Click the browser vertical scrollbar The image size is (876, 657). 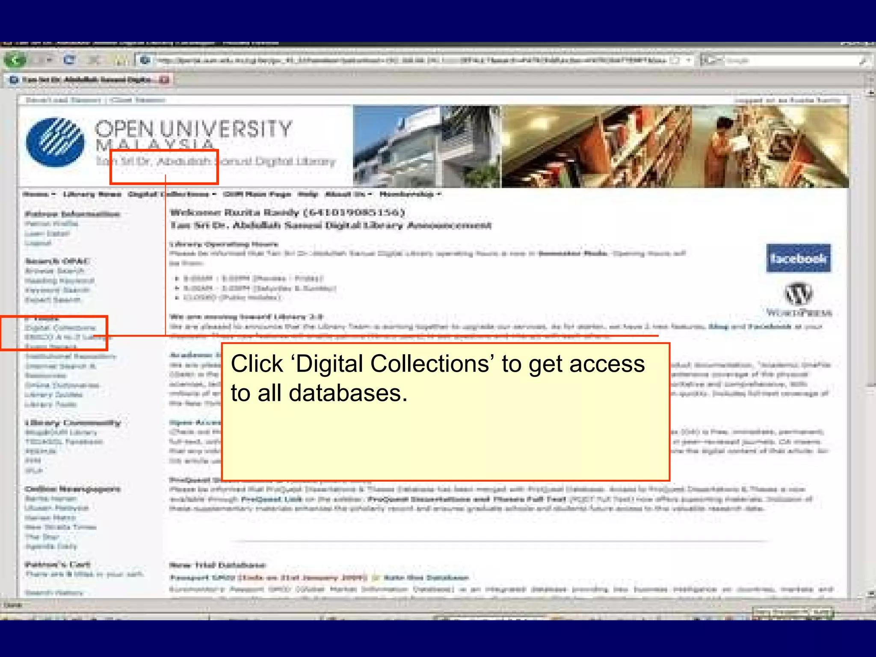tap(871, 342)
